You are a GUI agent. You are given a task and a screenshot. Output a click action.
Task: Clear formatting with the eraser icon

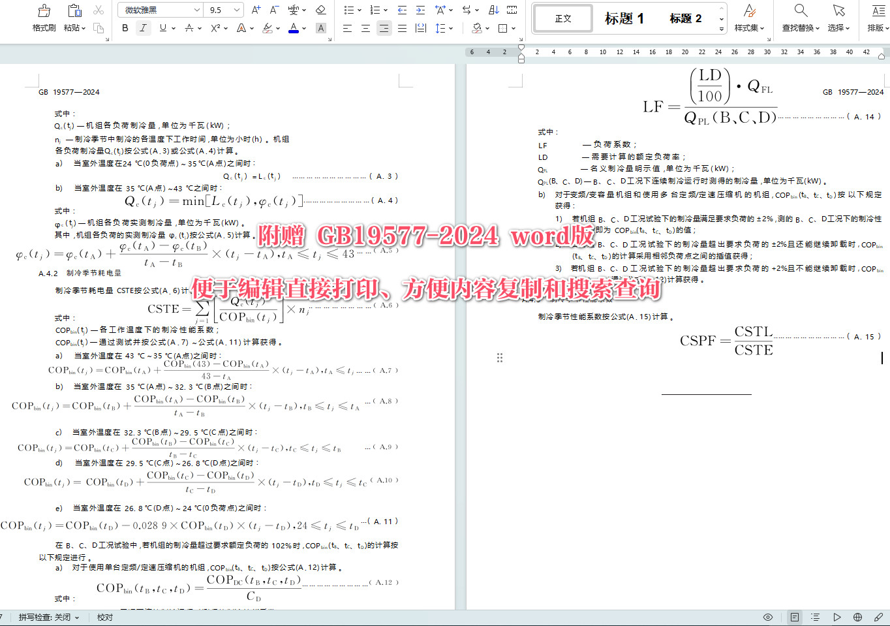tap(320, 10)
